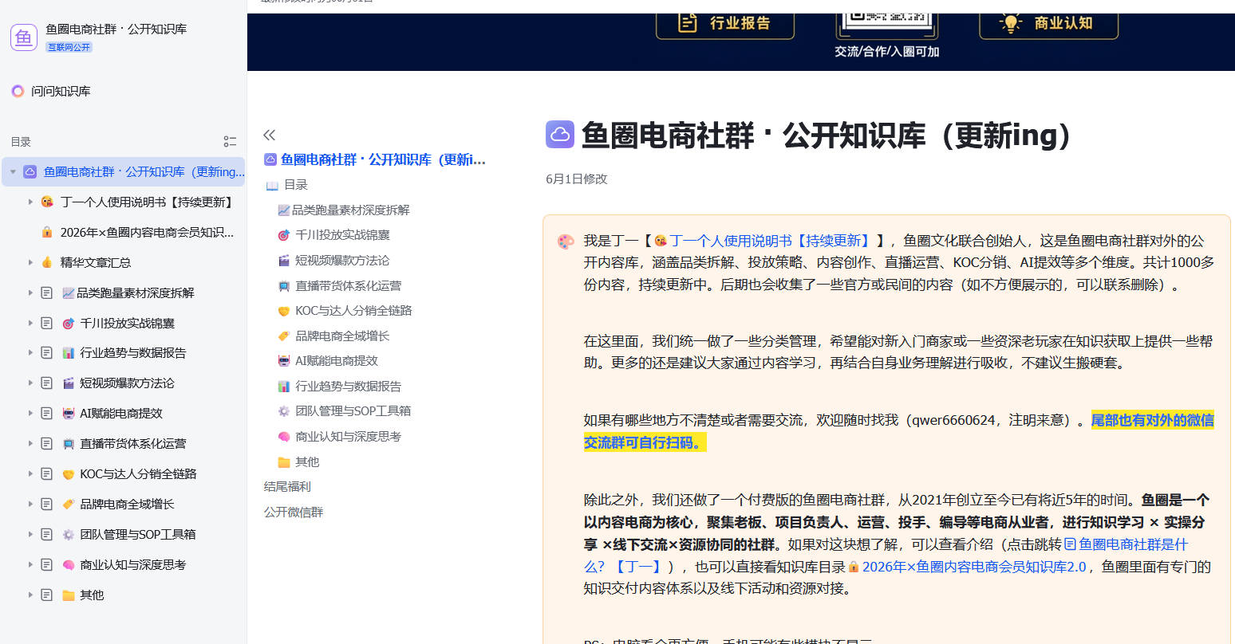Image resolution: width=1235 pixels, height=644 pixels.
Task: Click lock icon of 2026年×鱼圈 sidebar item
Action: coord(47,232)
